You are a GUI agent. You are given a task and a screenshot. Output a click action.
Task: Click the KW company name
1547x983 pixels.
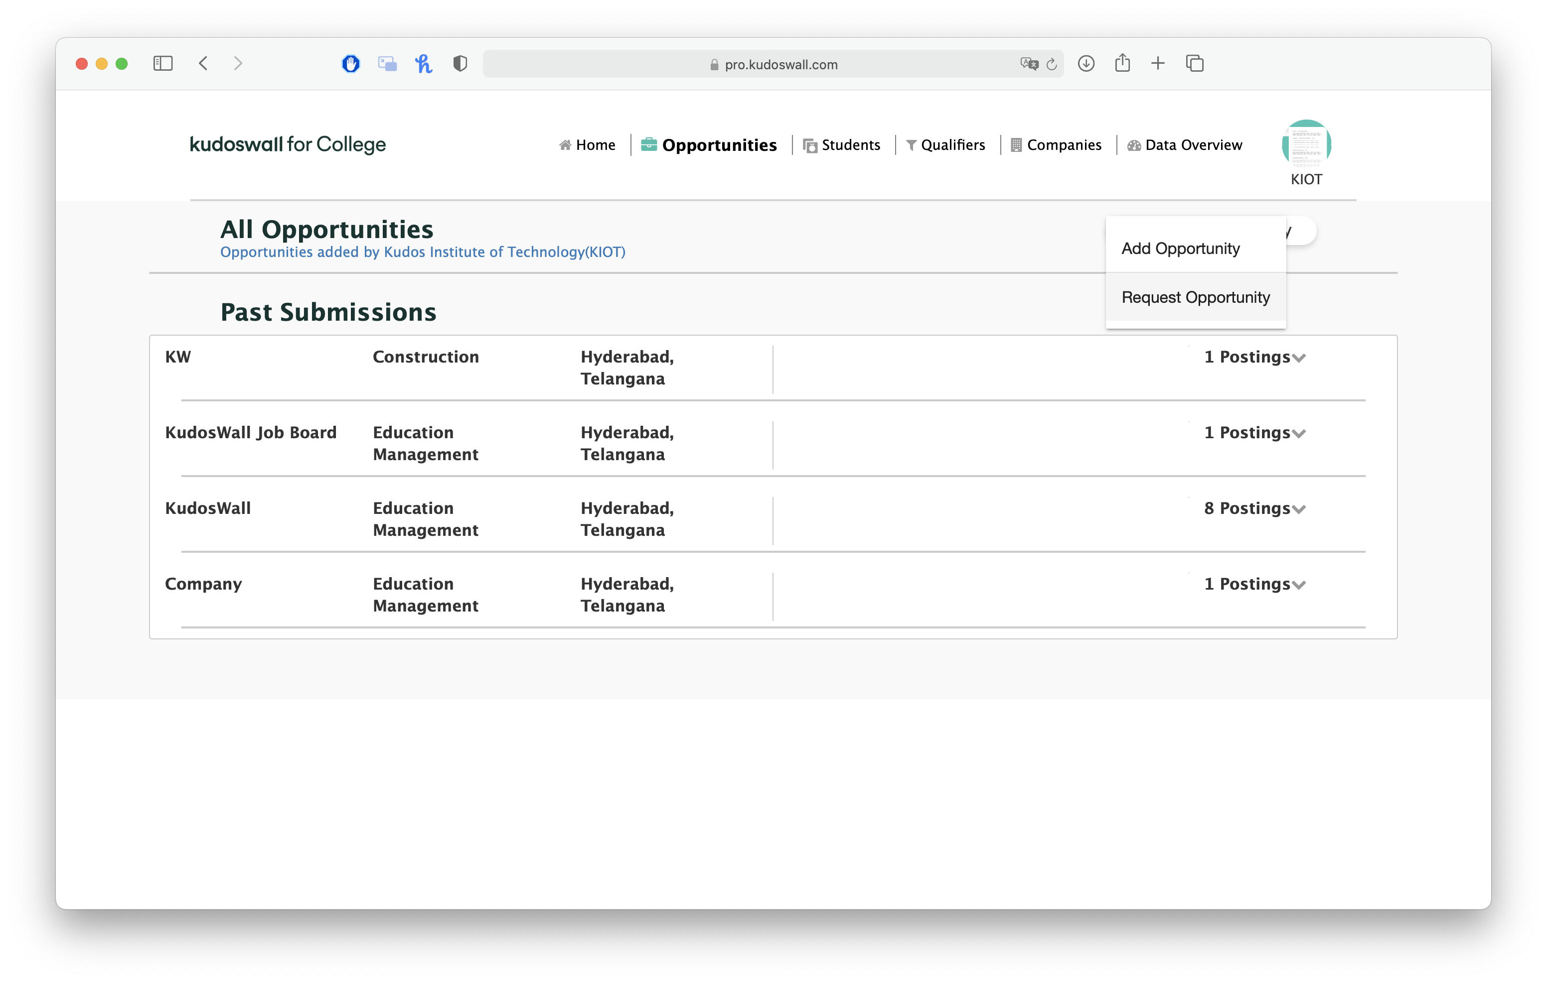178,357
